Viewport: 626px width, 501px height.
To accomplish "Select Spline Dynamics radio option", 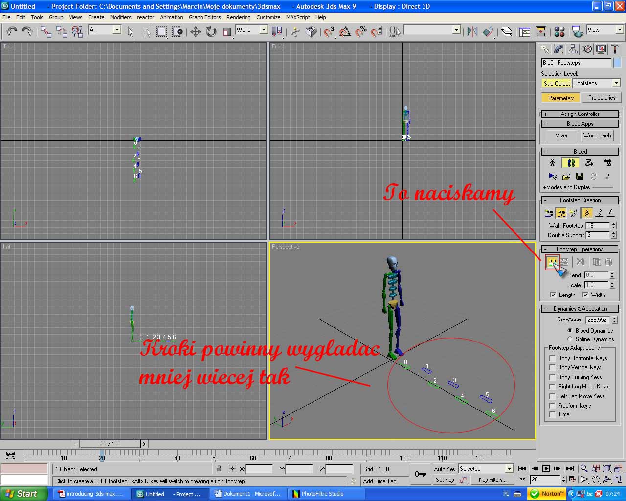I will (570, 339).
